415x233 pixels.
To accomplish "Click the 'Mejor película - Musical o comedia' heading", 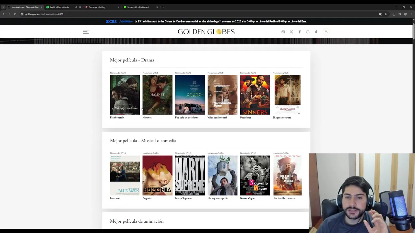I will [x=143, y=140].
